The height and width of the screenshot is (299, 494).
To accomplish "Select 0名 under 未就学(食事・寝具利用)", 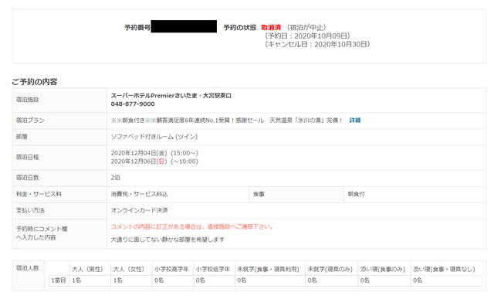I will click(x=242, y=280).
